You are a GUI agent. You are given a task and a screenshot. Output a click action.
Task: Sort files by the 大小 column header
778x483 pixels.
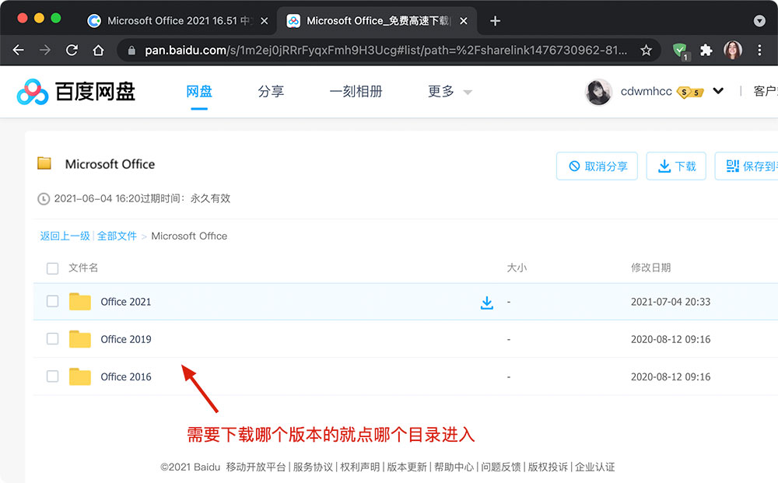click(x=517, y=268)
